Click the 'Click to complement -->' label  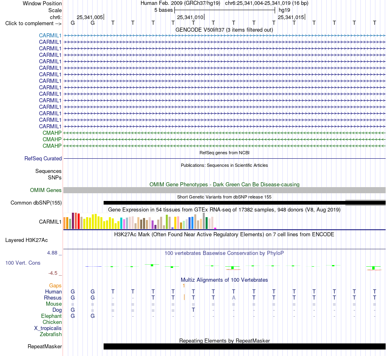click(33, 24)
